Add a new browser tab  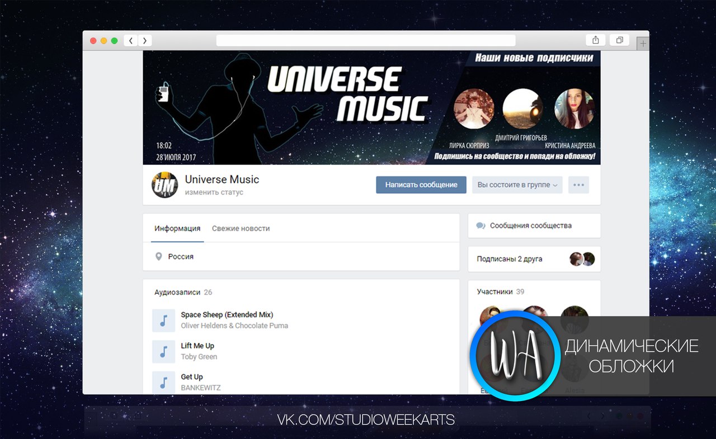643,44
